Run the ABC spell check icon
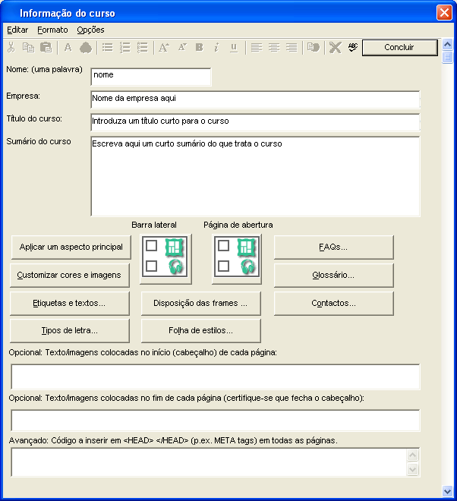 pyautogui.click(x=352, y=47)
